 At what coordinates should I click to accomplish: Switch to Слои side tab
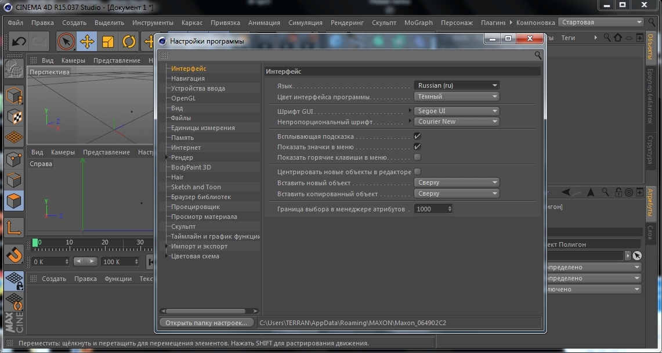650,233
